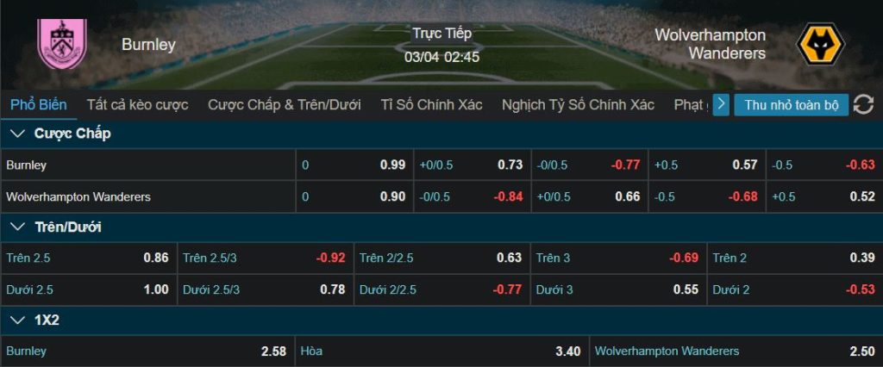The width and height of the screenshot is (883, 367).
Task: Open Nghịch Tỷ Số Chính Xác tab
Action: 578,105
